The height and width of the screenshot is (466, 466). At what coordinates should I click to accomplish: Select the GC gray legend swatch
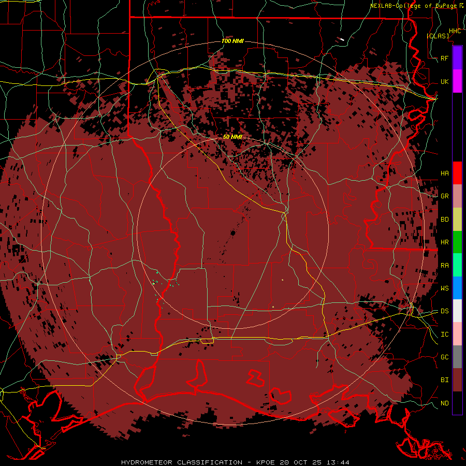pyautogui.click(x=457, y=357)
